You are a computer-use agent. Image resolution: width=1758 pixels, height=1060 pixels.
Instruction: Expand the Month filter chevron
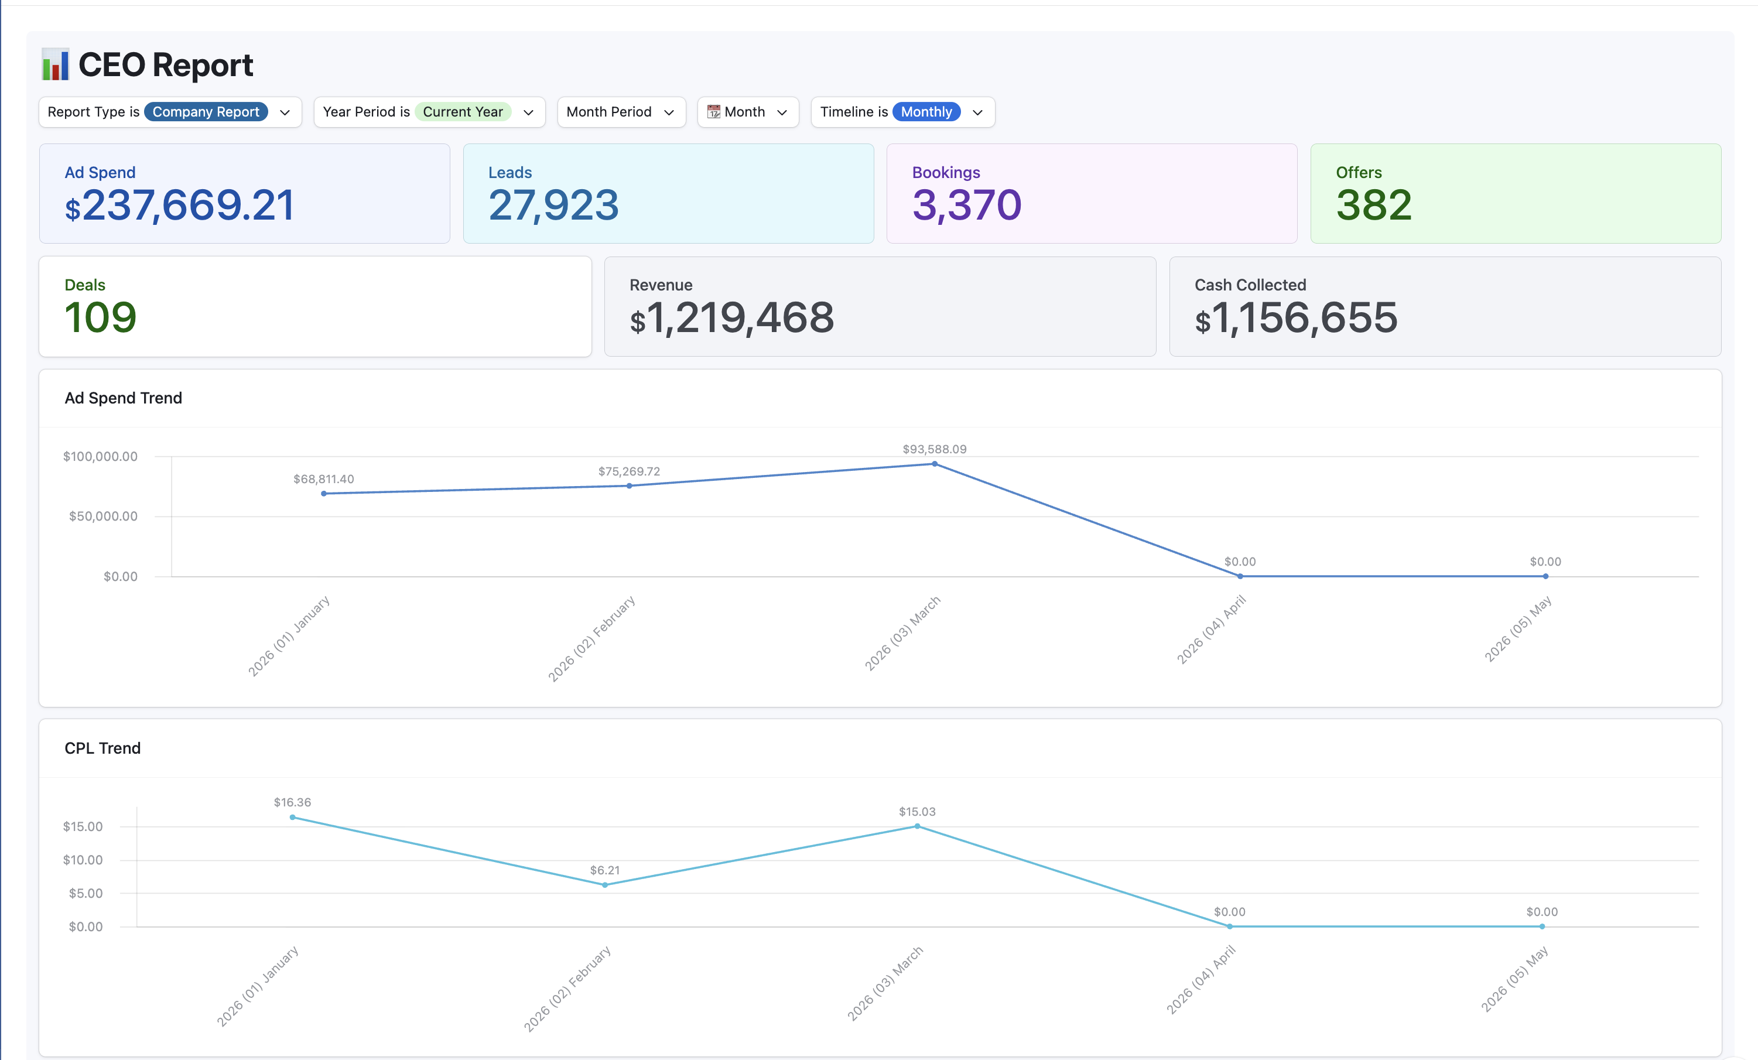coord(782,112)
